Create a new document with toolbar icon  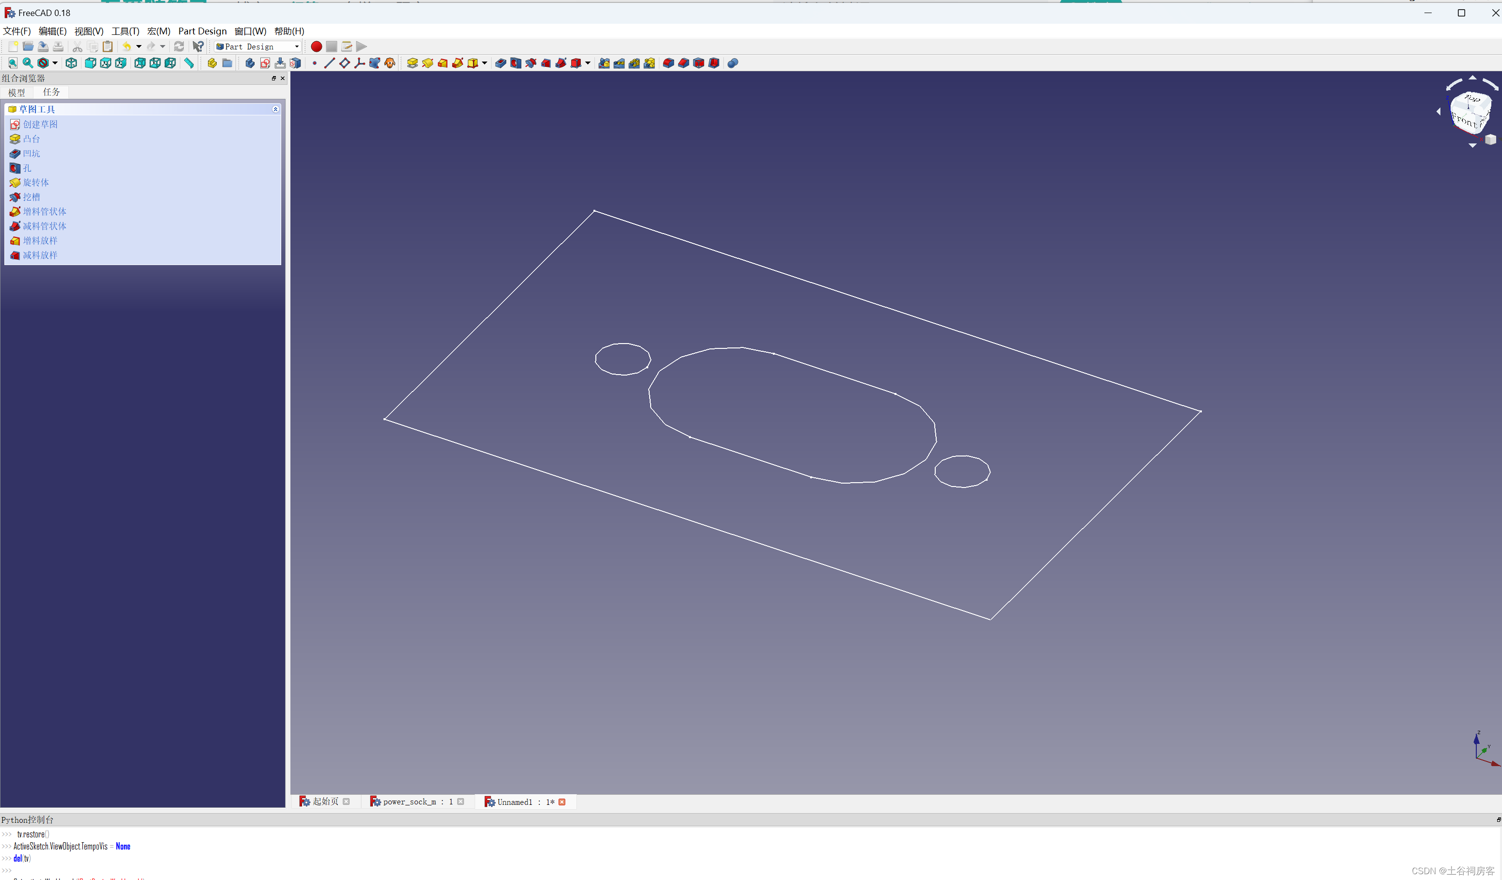[13, 47]
